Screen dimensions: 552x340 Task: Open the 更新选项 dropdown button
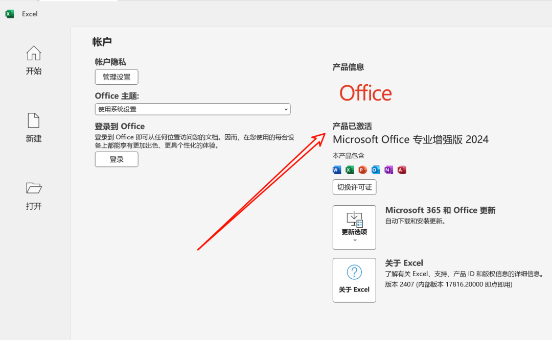tap(355, 228)
